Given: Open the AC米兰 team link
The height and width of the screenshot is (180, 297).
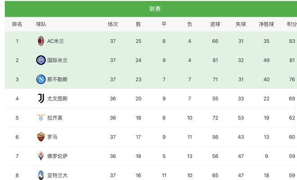Looking at the screenshot, I should 55,41.
